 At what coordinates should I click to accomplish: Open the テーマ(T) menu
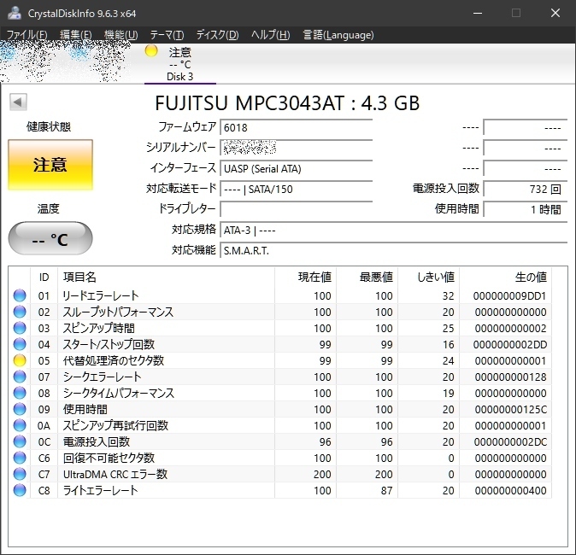(167, 35)
